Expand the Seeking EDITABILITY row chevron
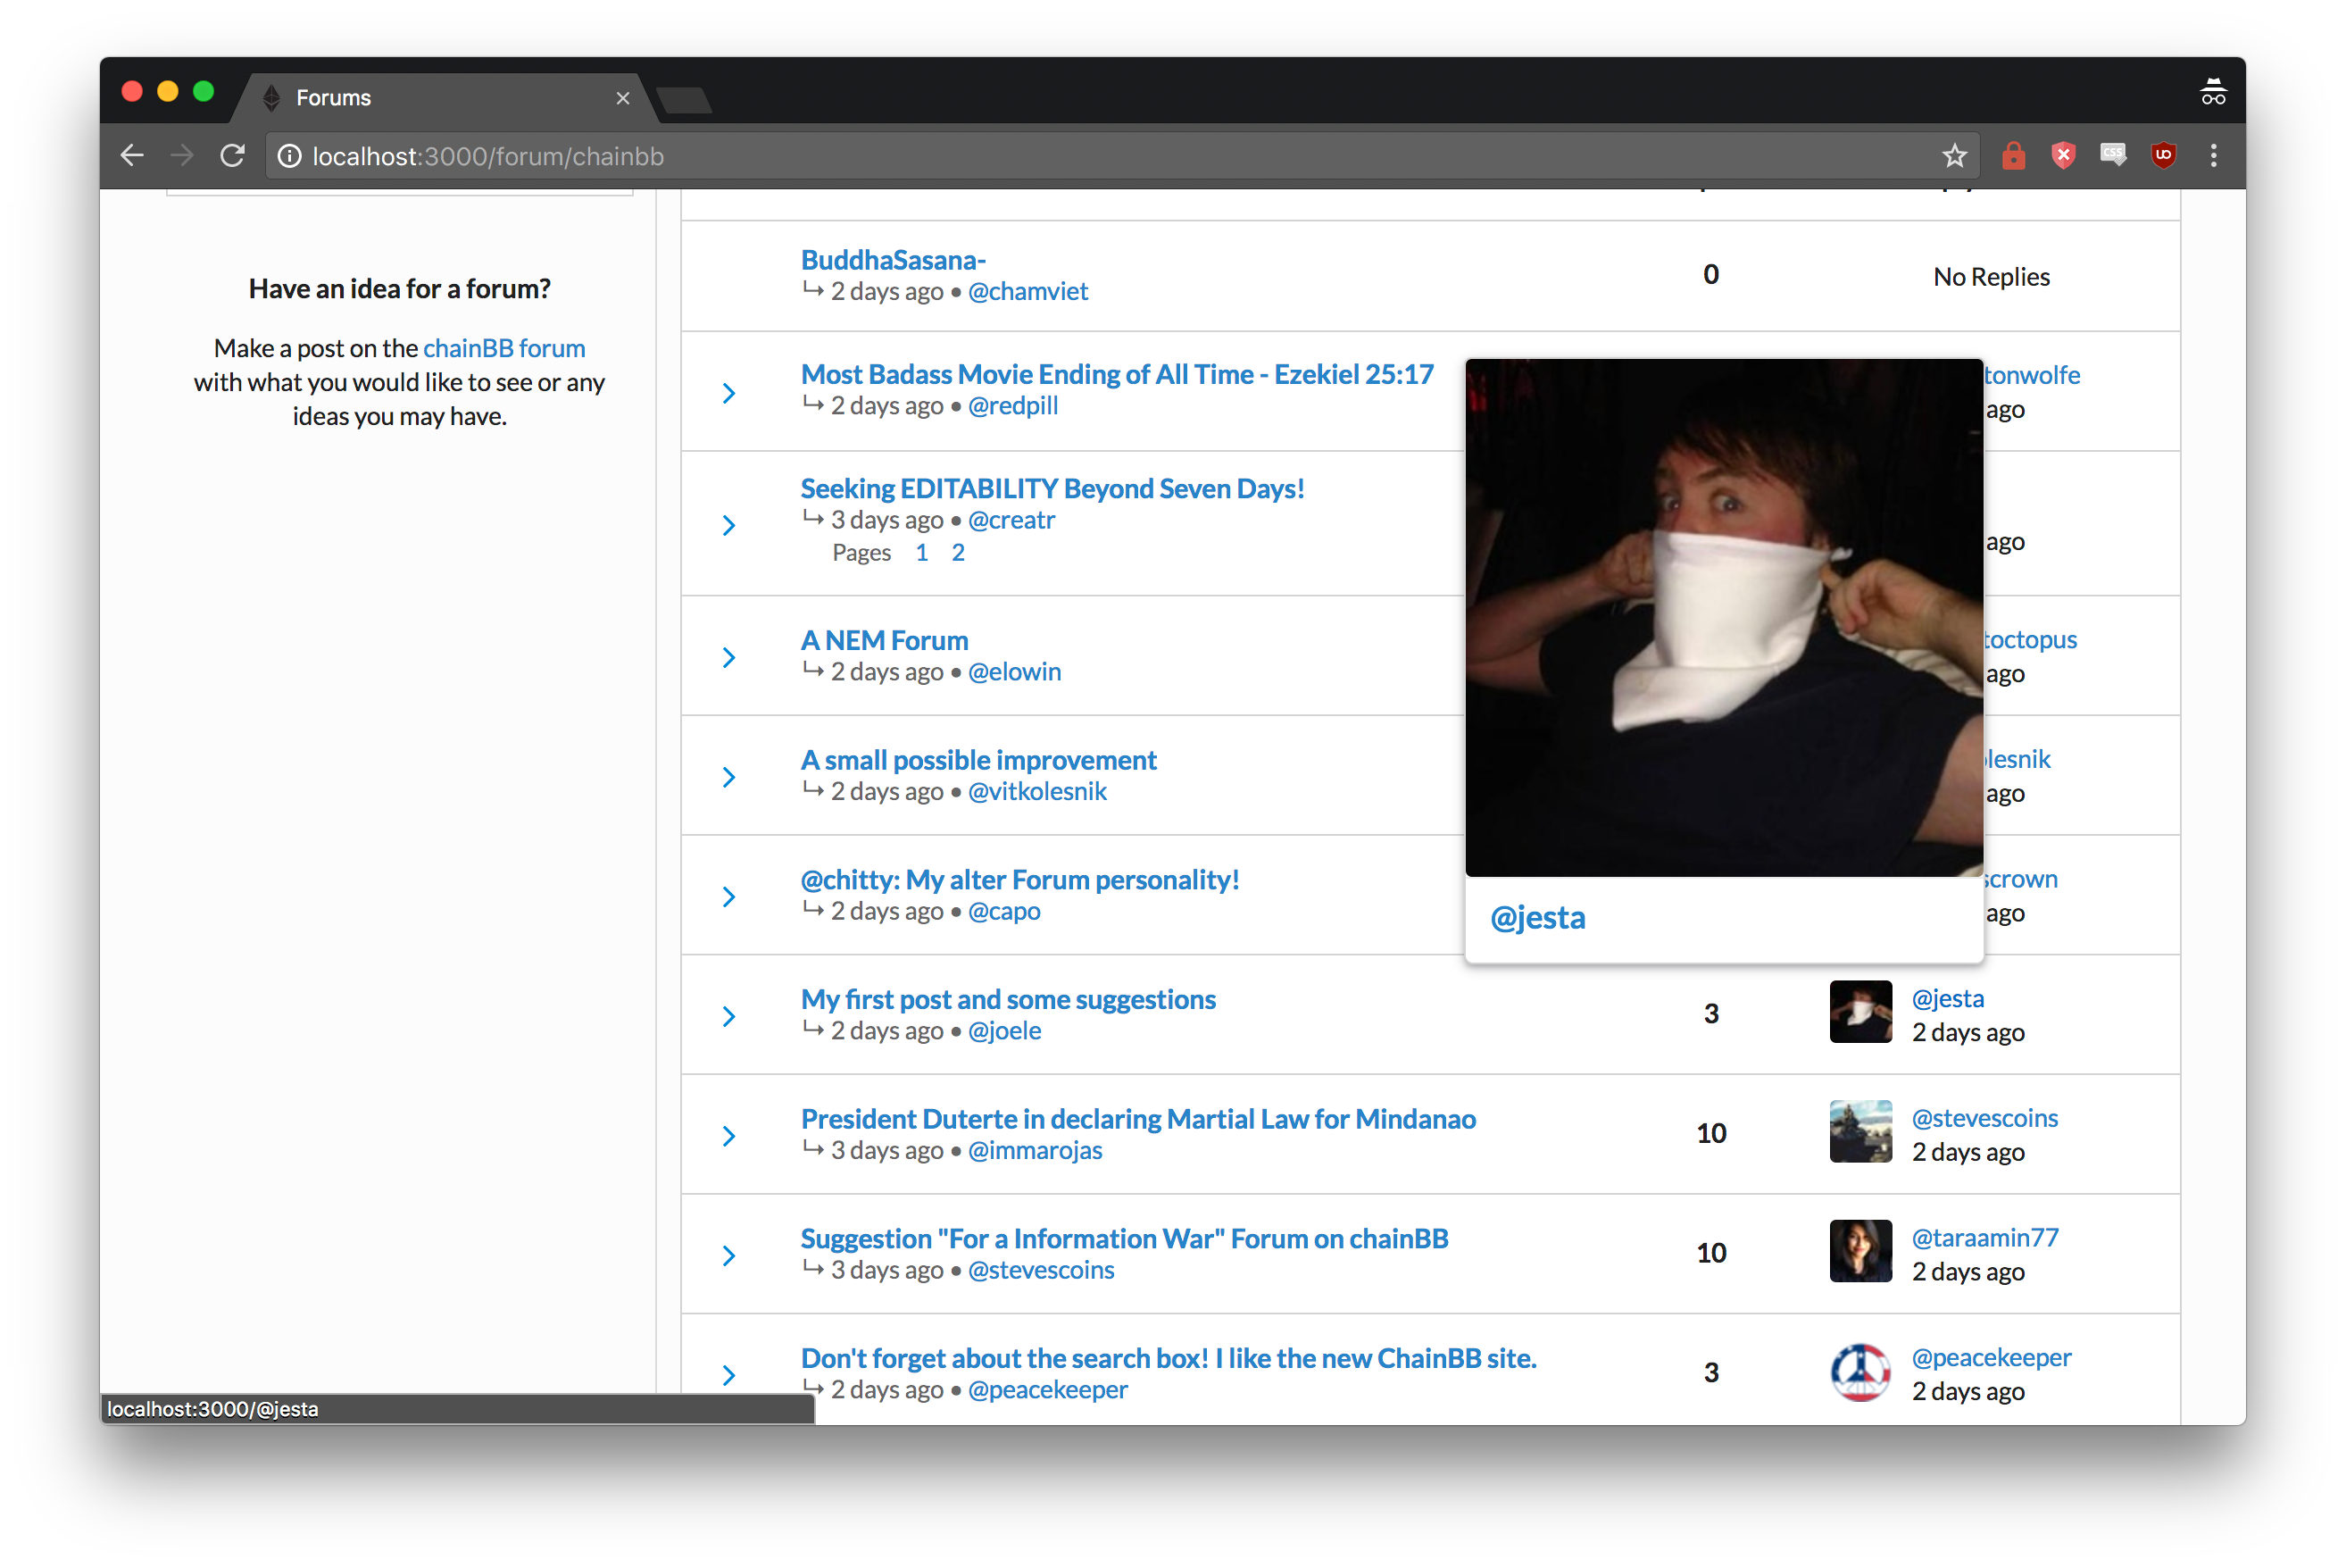Image resolution: width=2346 pixels, height=1568 pixels. pyautogui.click(x=728, y=525)
